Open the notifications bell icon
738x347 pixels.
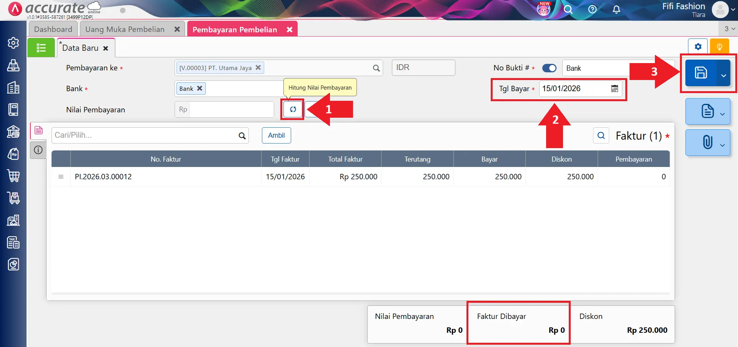616,10
